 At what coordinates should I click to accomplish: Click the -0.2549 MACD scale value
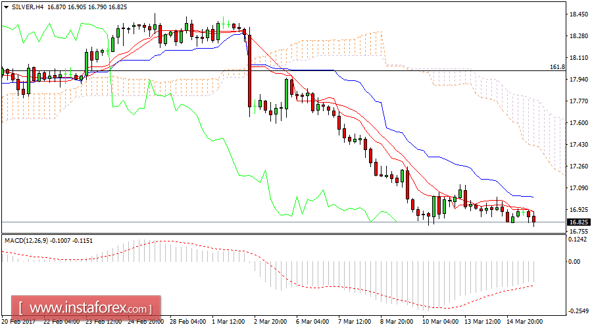pyautogui.click(x=578, y=311)
